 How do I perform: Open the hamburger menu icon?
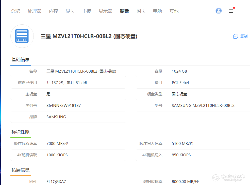(x=231, y=11)
